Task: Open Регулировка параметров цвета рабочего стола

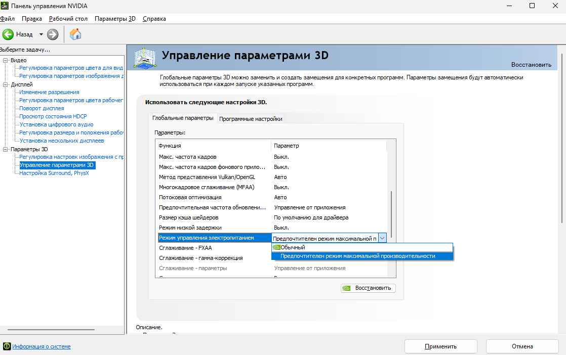Action: [71, 100]
